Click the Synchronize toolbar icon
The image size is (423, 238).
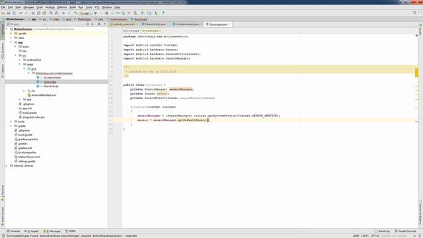click(14, 13)
